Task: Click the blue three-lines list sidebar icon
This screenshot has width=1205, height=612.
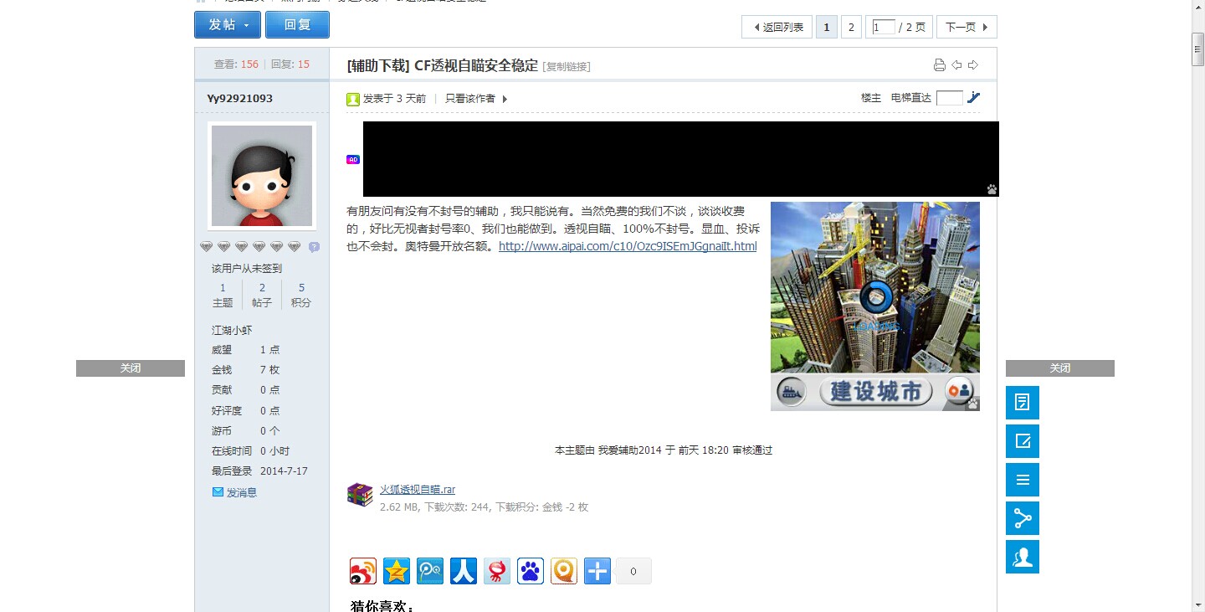Action: [x=1023, y=480]
